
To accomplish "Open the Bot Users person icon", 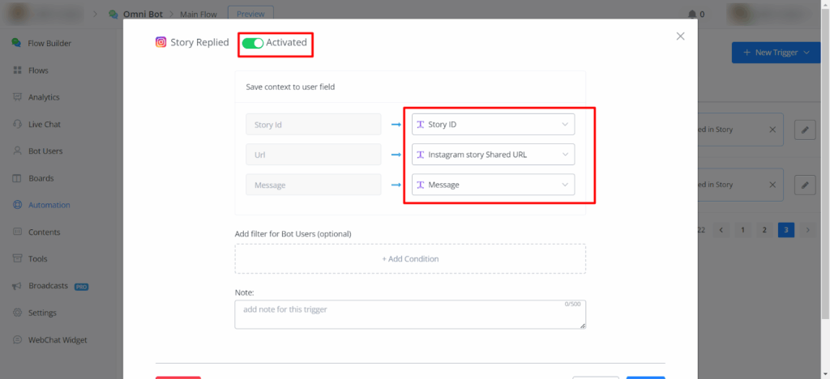I will point(17,151).
